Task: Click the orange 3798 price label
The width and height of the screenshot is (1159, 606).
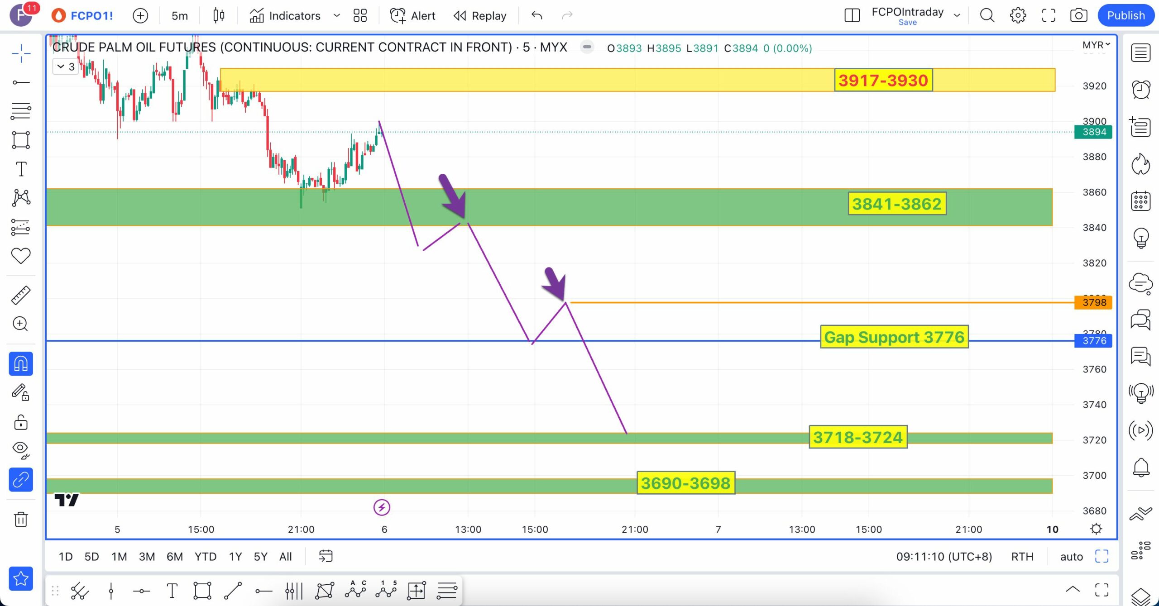Action: pos(1093,302)
